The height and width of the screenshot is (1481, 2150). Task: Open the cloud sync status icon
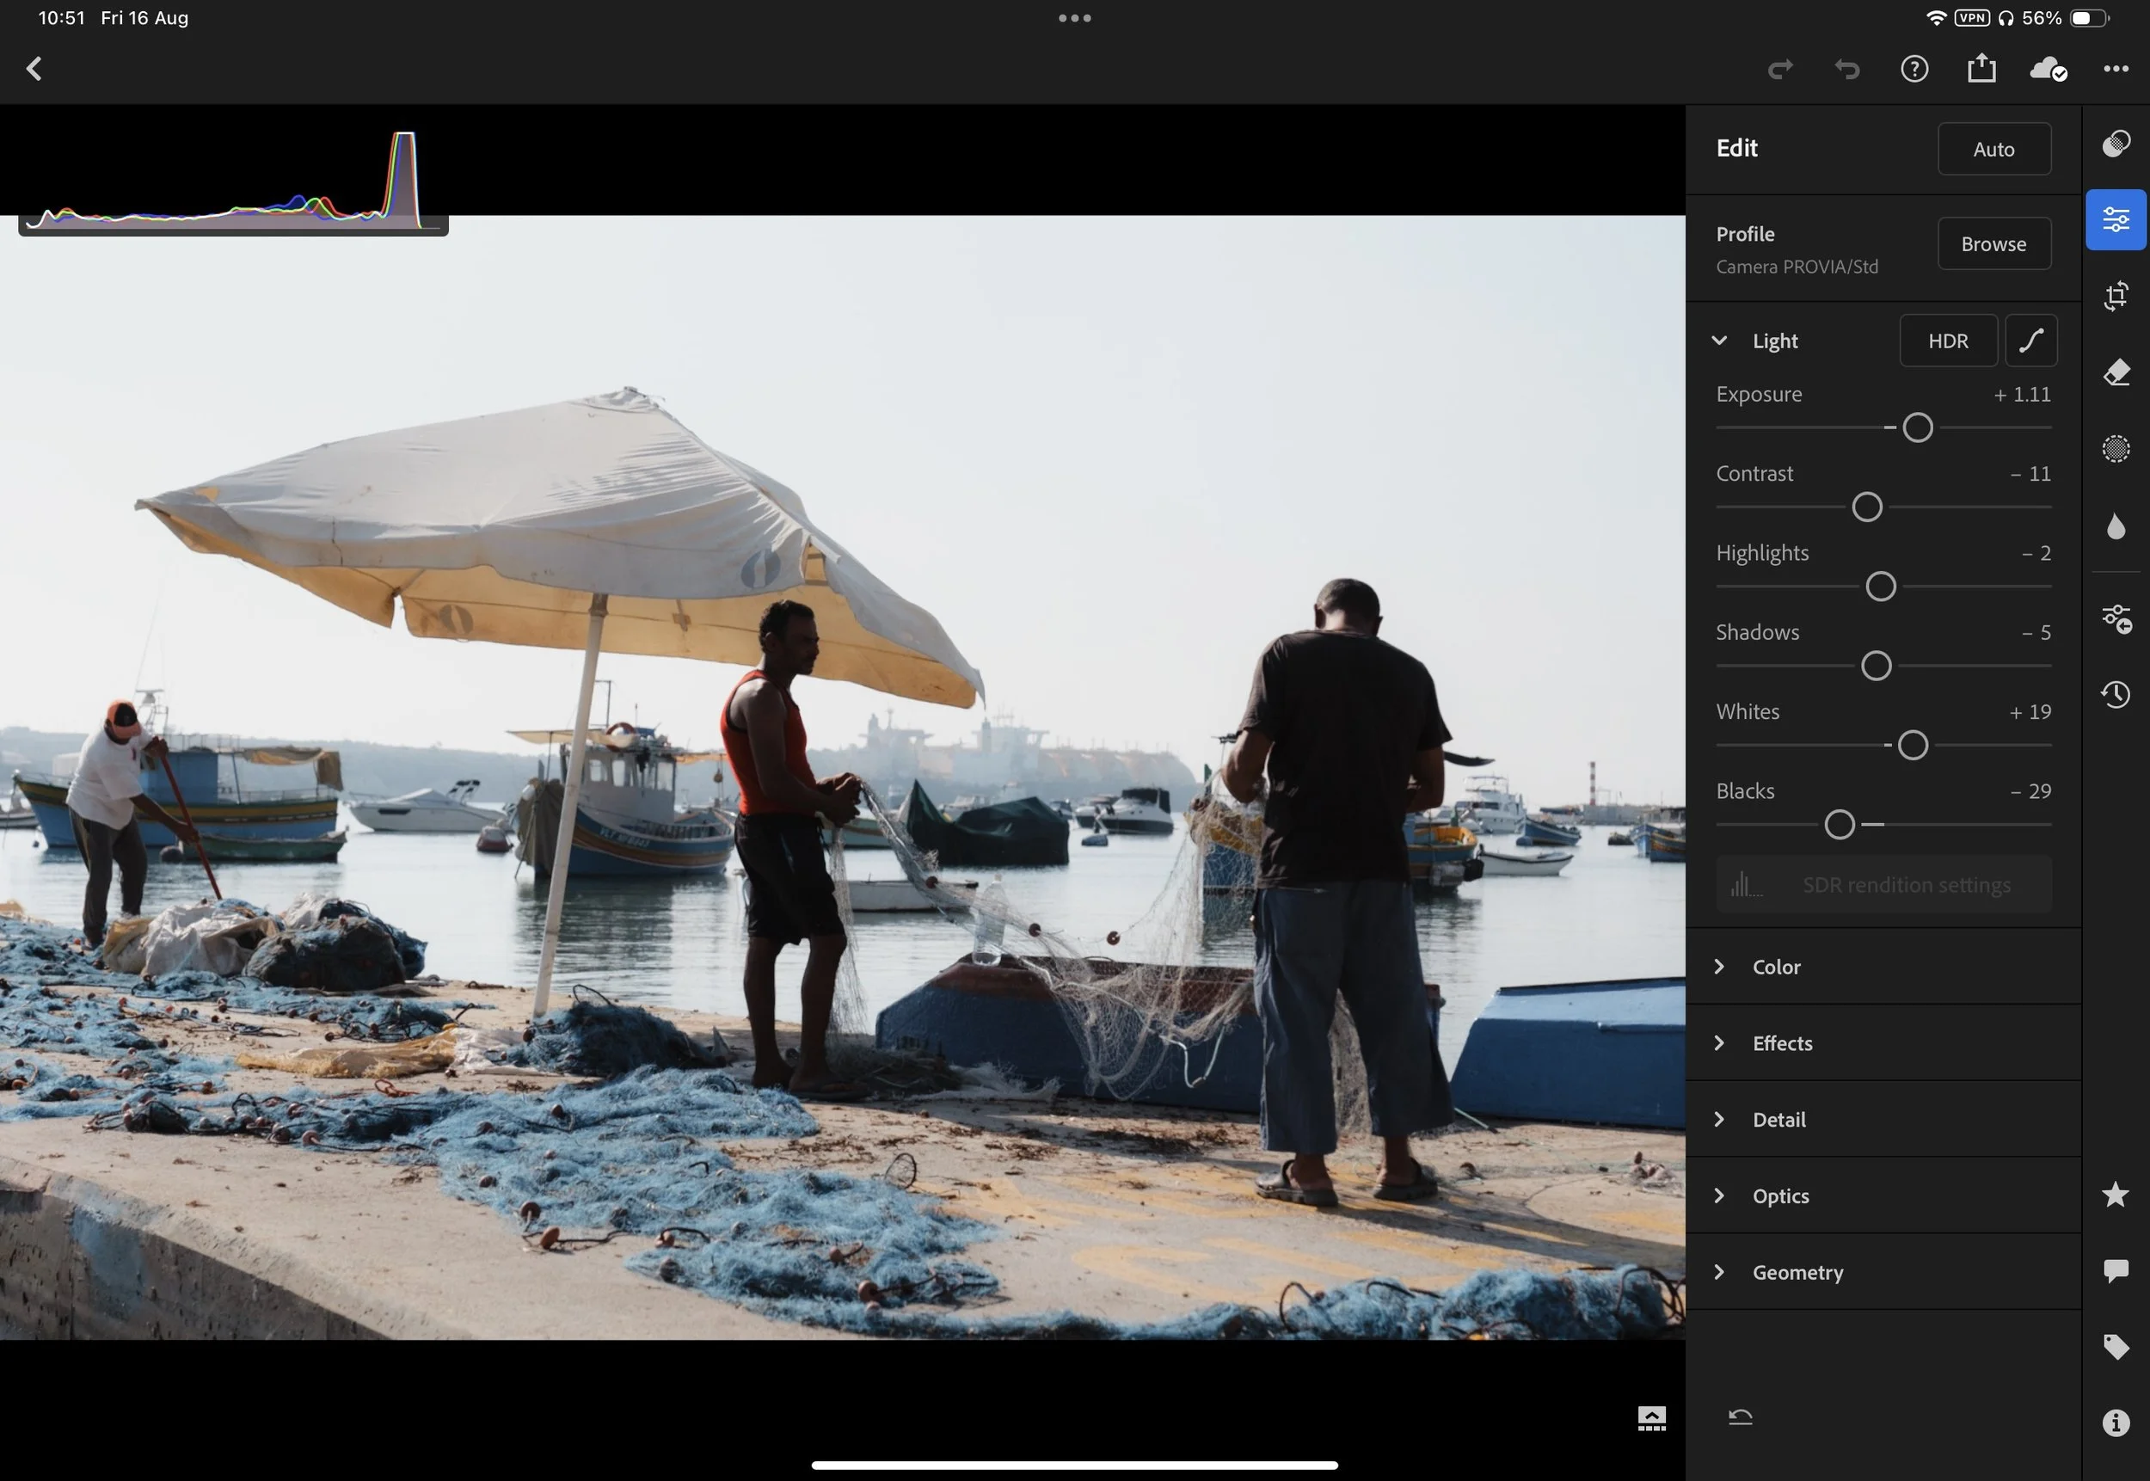tap(2047, 69)
